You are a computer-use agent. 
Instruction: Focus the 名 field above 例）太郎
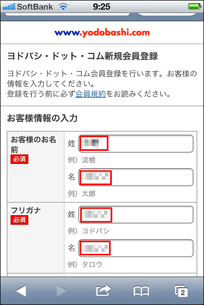click(x=136, y=177)
